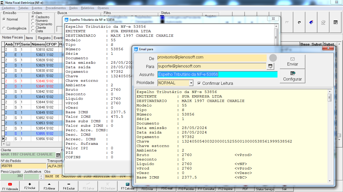
Task: Open Procedimentos menu
Action: point(56,8)
